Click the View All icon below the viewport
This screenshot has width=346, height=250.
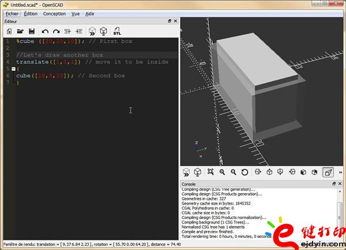[x=210, y=172]
